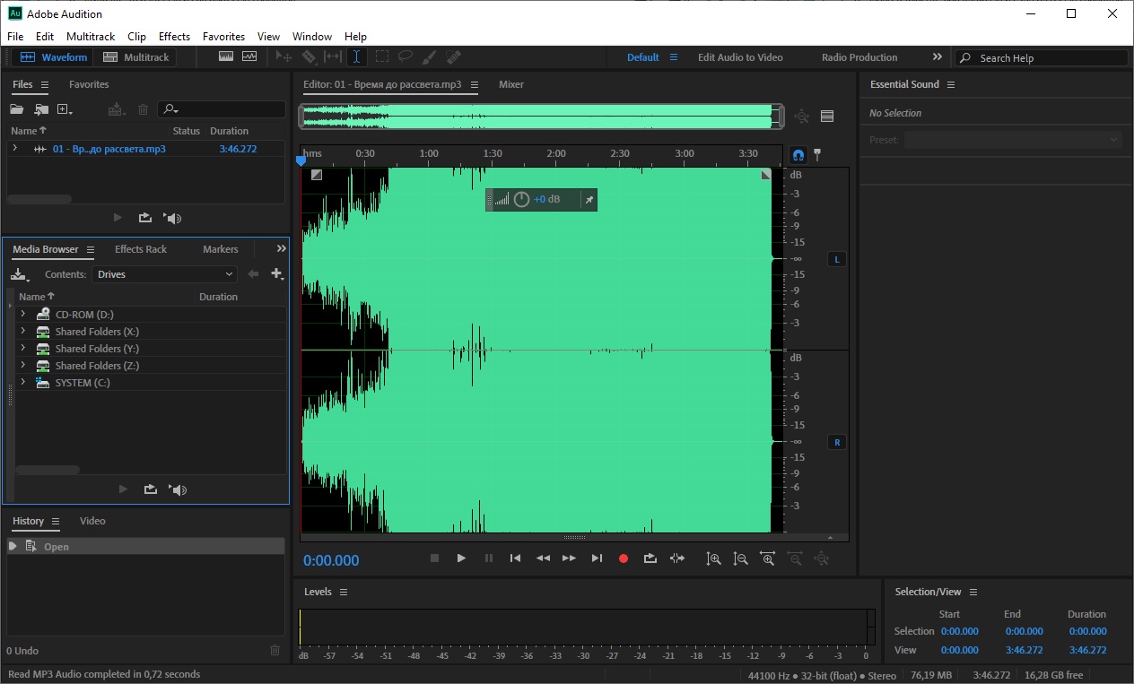Expand the CD-ROM (D:) tree item
This screenshot has height=684, width=1134.
[x=22, y=315]
